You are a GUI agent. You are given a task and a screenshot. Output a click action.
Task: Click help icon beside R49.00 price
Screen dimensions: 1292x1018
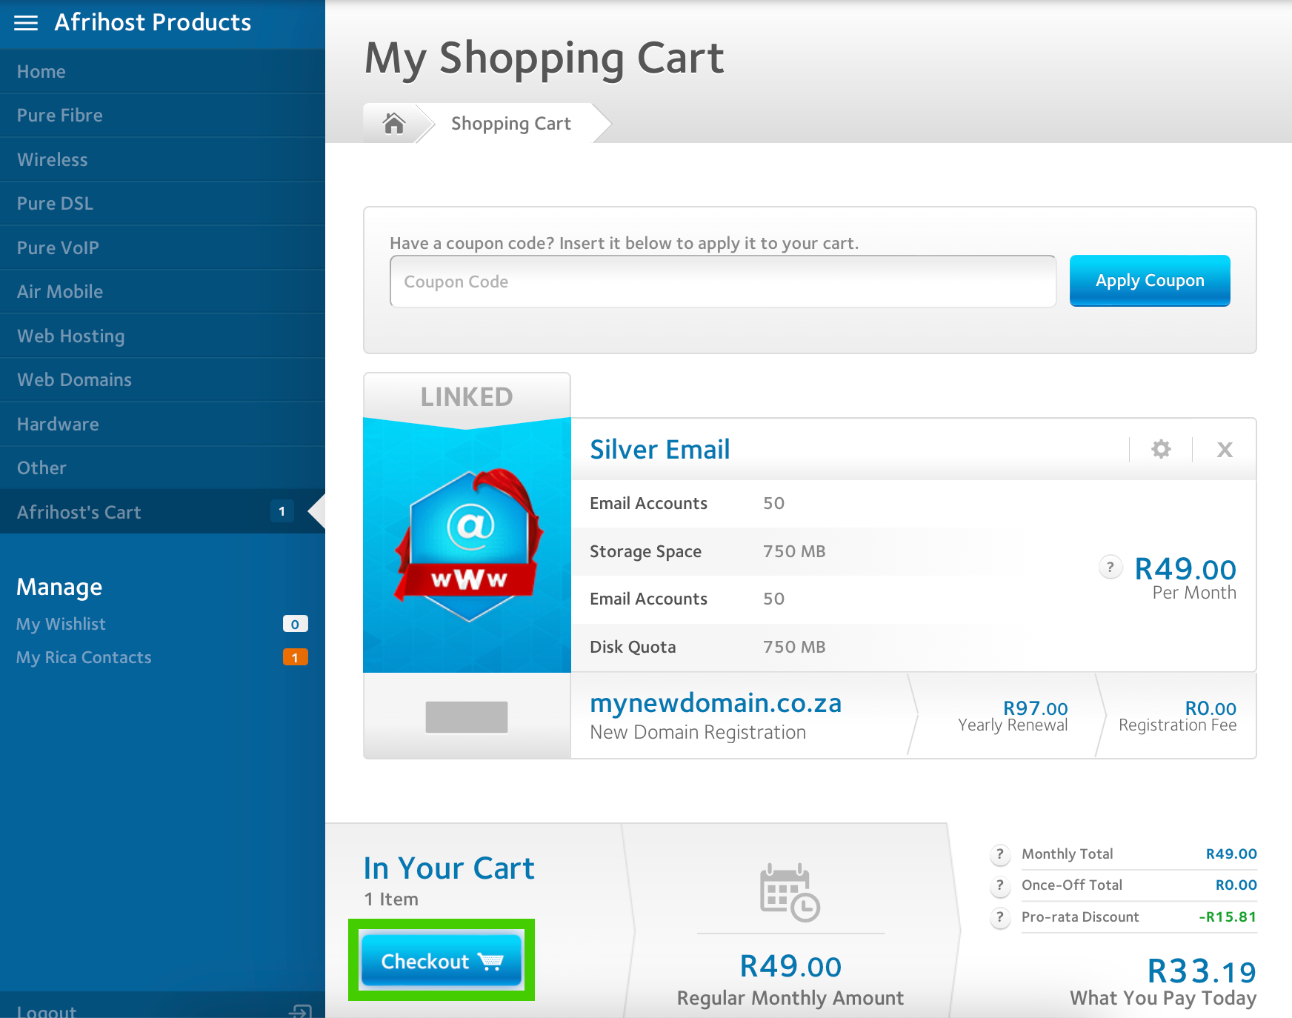pyautogui.click(x=1110, y=568)
